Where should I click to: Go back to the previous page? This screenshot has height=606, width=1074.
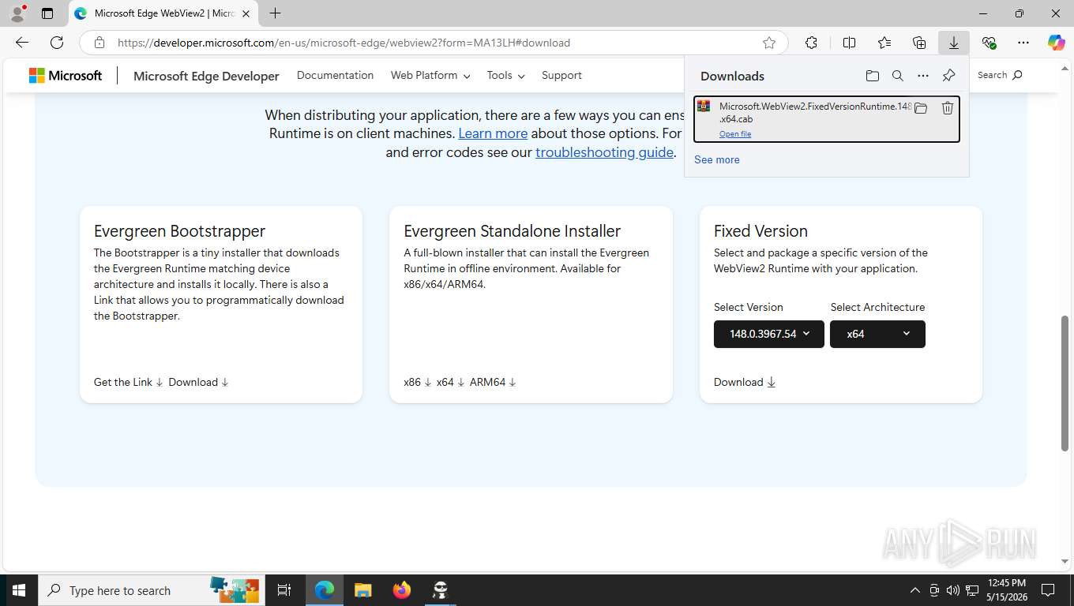click(x=22, y=43)
